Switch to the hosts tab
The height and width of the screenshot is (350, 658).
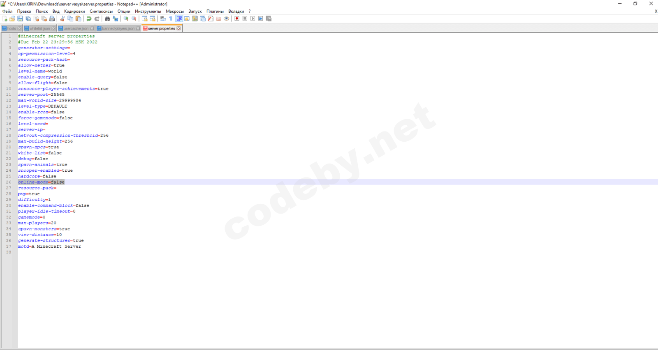[x=12, y=28]
